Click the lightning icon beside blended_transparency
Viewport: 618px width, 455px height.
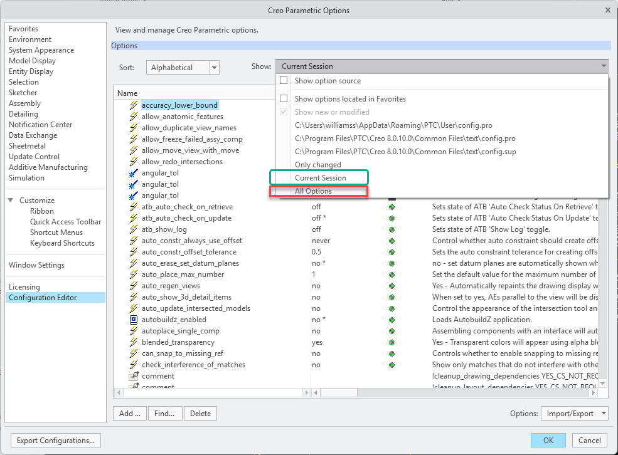tap(134, 342)
